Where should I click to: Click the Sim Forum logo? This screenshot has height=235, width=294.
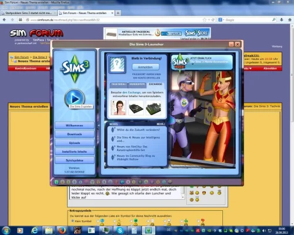point(36,33)
